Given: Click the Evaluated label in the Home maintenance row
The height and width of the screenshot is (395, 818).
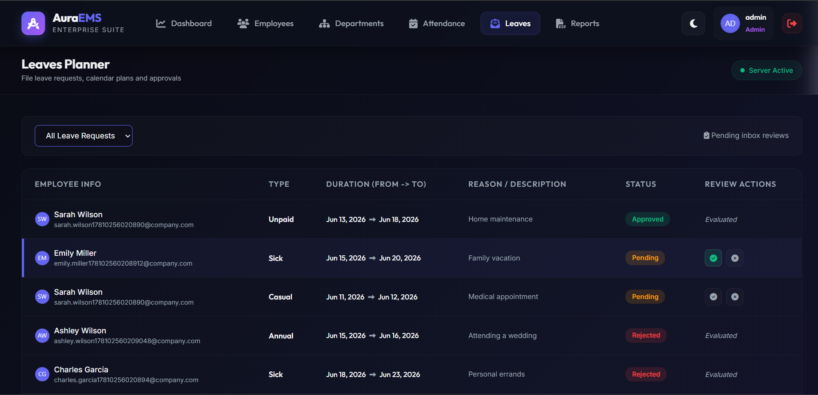Looking at the screenshot, I should [721, 219].
